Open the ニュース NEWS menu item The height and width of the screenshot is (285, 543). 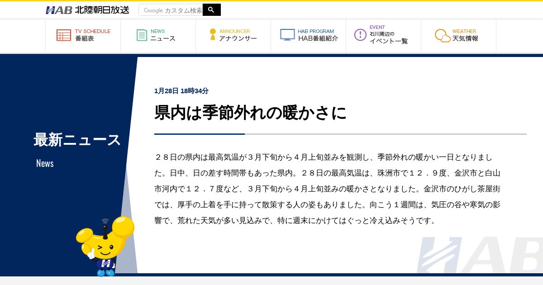158,36
